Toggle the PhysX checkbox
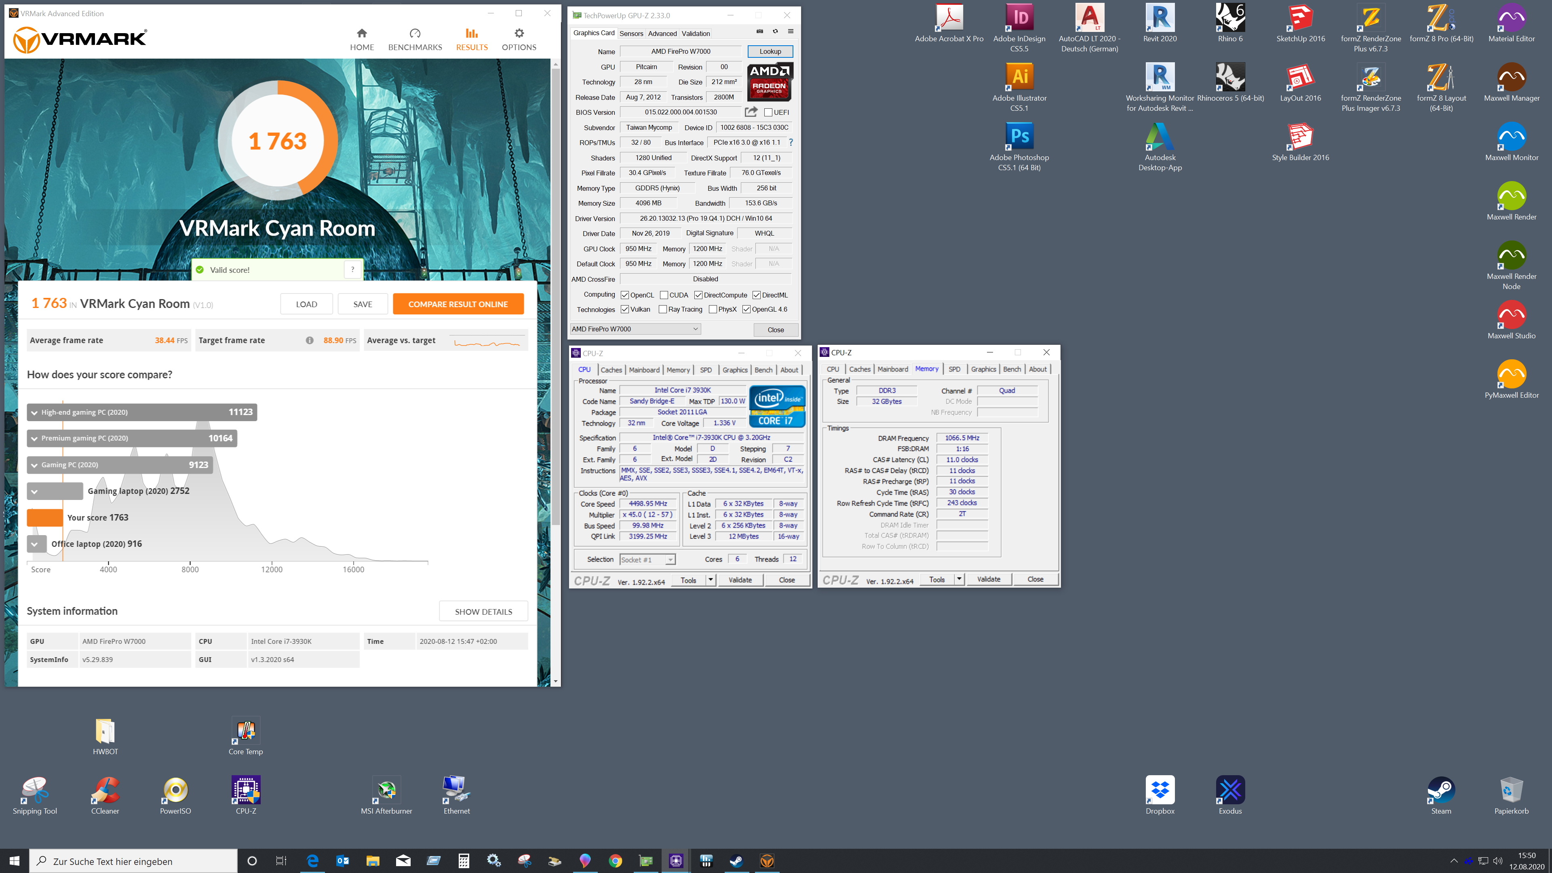Image resolution: width=1552 pixels, height=873 pixels. (713, 310)
